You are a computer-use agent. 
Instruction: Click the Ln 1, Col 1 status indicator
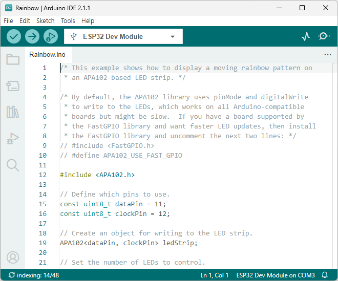coord(214,275)
